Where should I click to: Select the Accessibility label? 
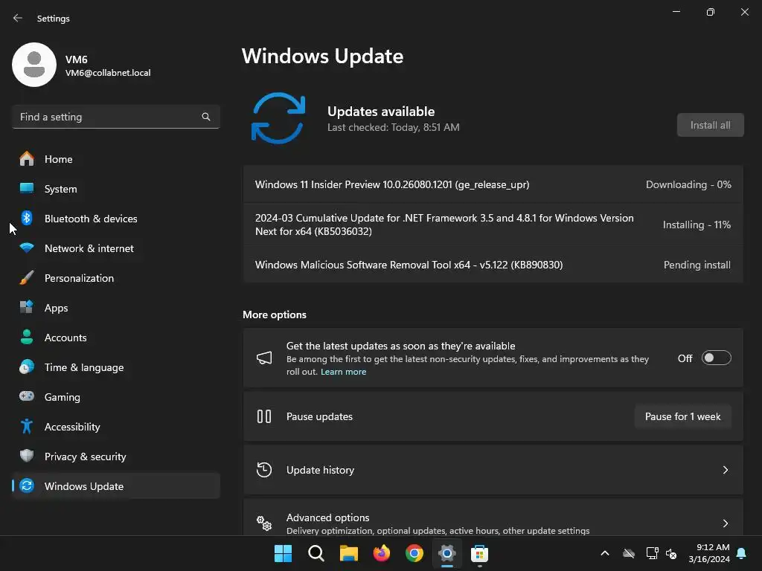pos(72,427)
